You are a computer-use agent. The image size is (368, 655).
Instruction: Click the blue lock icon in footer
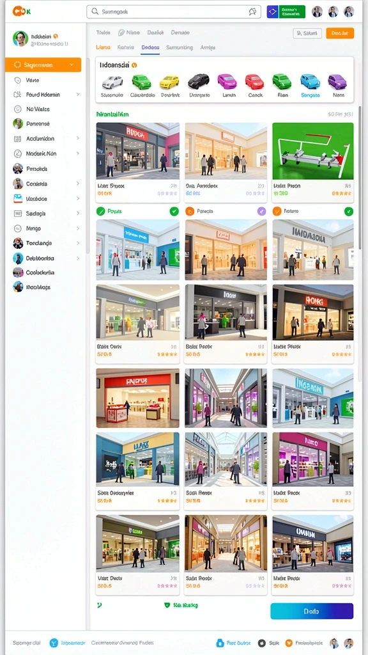(x=220, y=643)
